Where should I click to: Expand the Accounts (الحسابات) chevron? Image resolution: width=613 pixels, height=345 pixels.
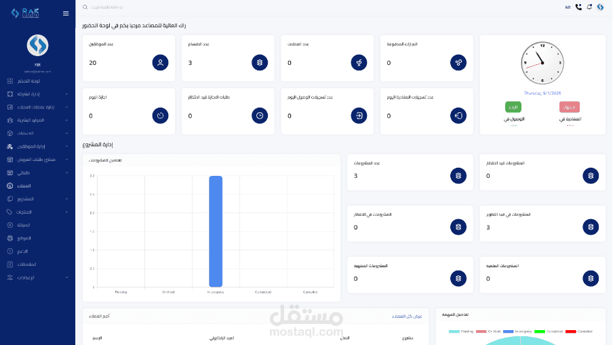(x=67, y=133)
